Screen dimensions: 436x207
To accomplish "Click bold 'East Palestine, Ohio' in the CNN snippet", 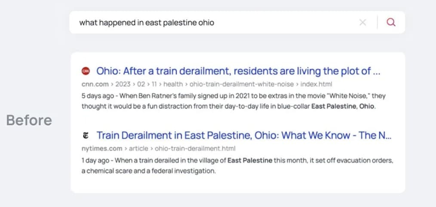I will 342,107.
